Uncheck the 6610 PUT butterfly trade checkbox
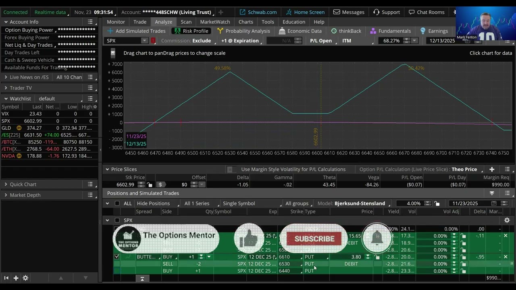516x290 pixels. (117, 257)
